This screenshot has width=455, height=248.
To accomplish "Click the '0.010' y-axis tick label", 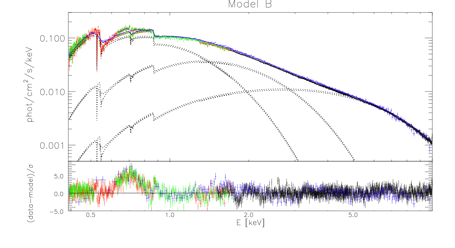I will pyautogui.click(x=52, y=92).
